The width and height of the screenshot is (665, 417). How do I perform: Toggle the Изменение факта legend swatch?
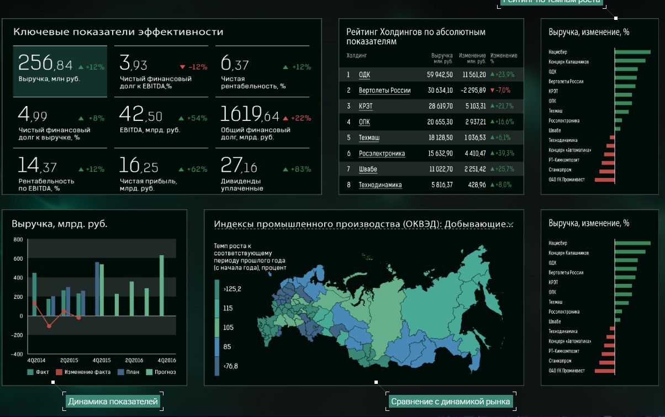pyautogui.click(x=58, y=372)
